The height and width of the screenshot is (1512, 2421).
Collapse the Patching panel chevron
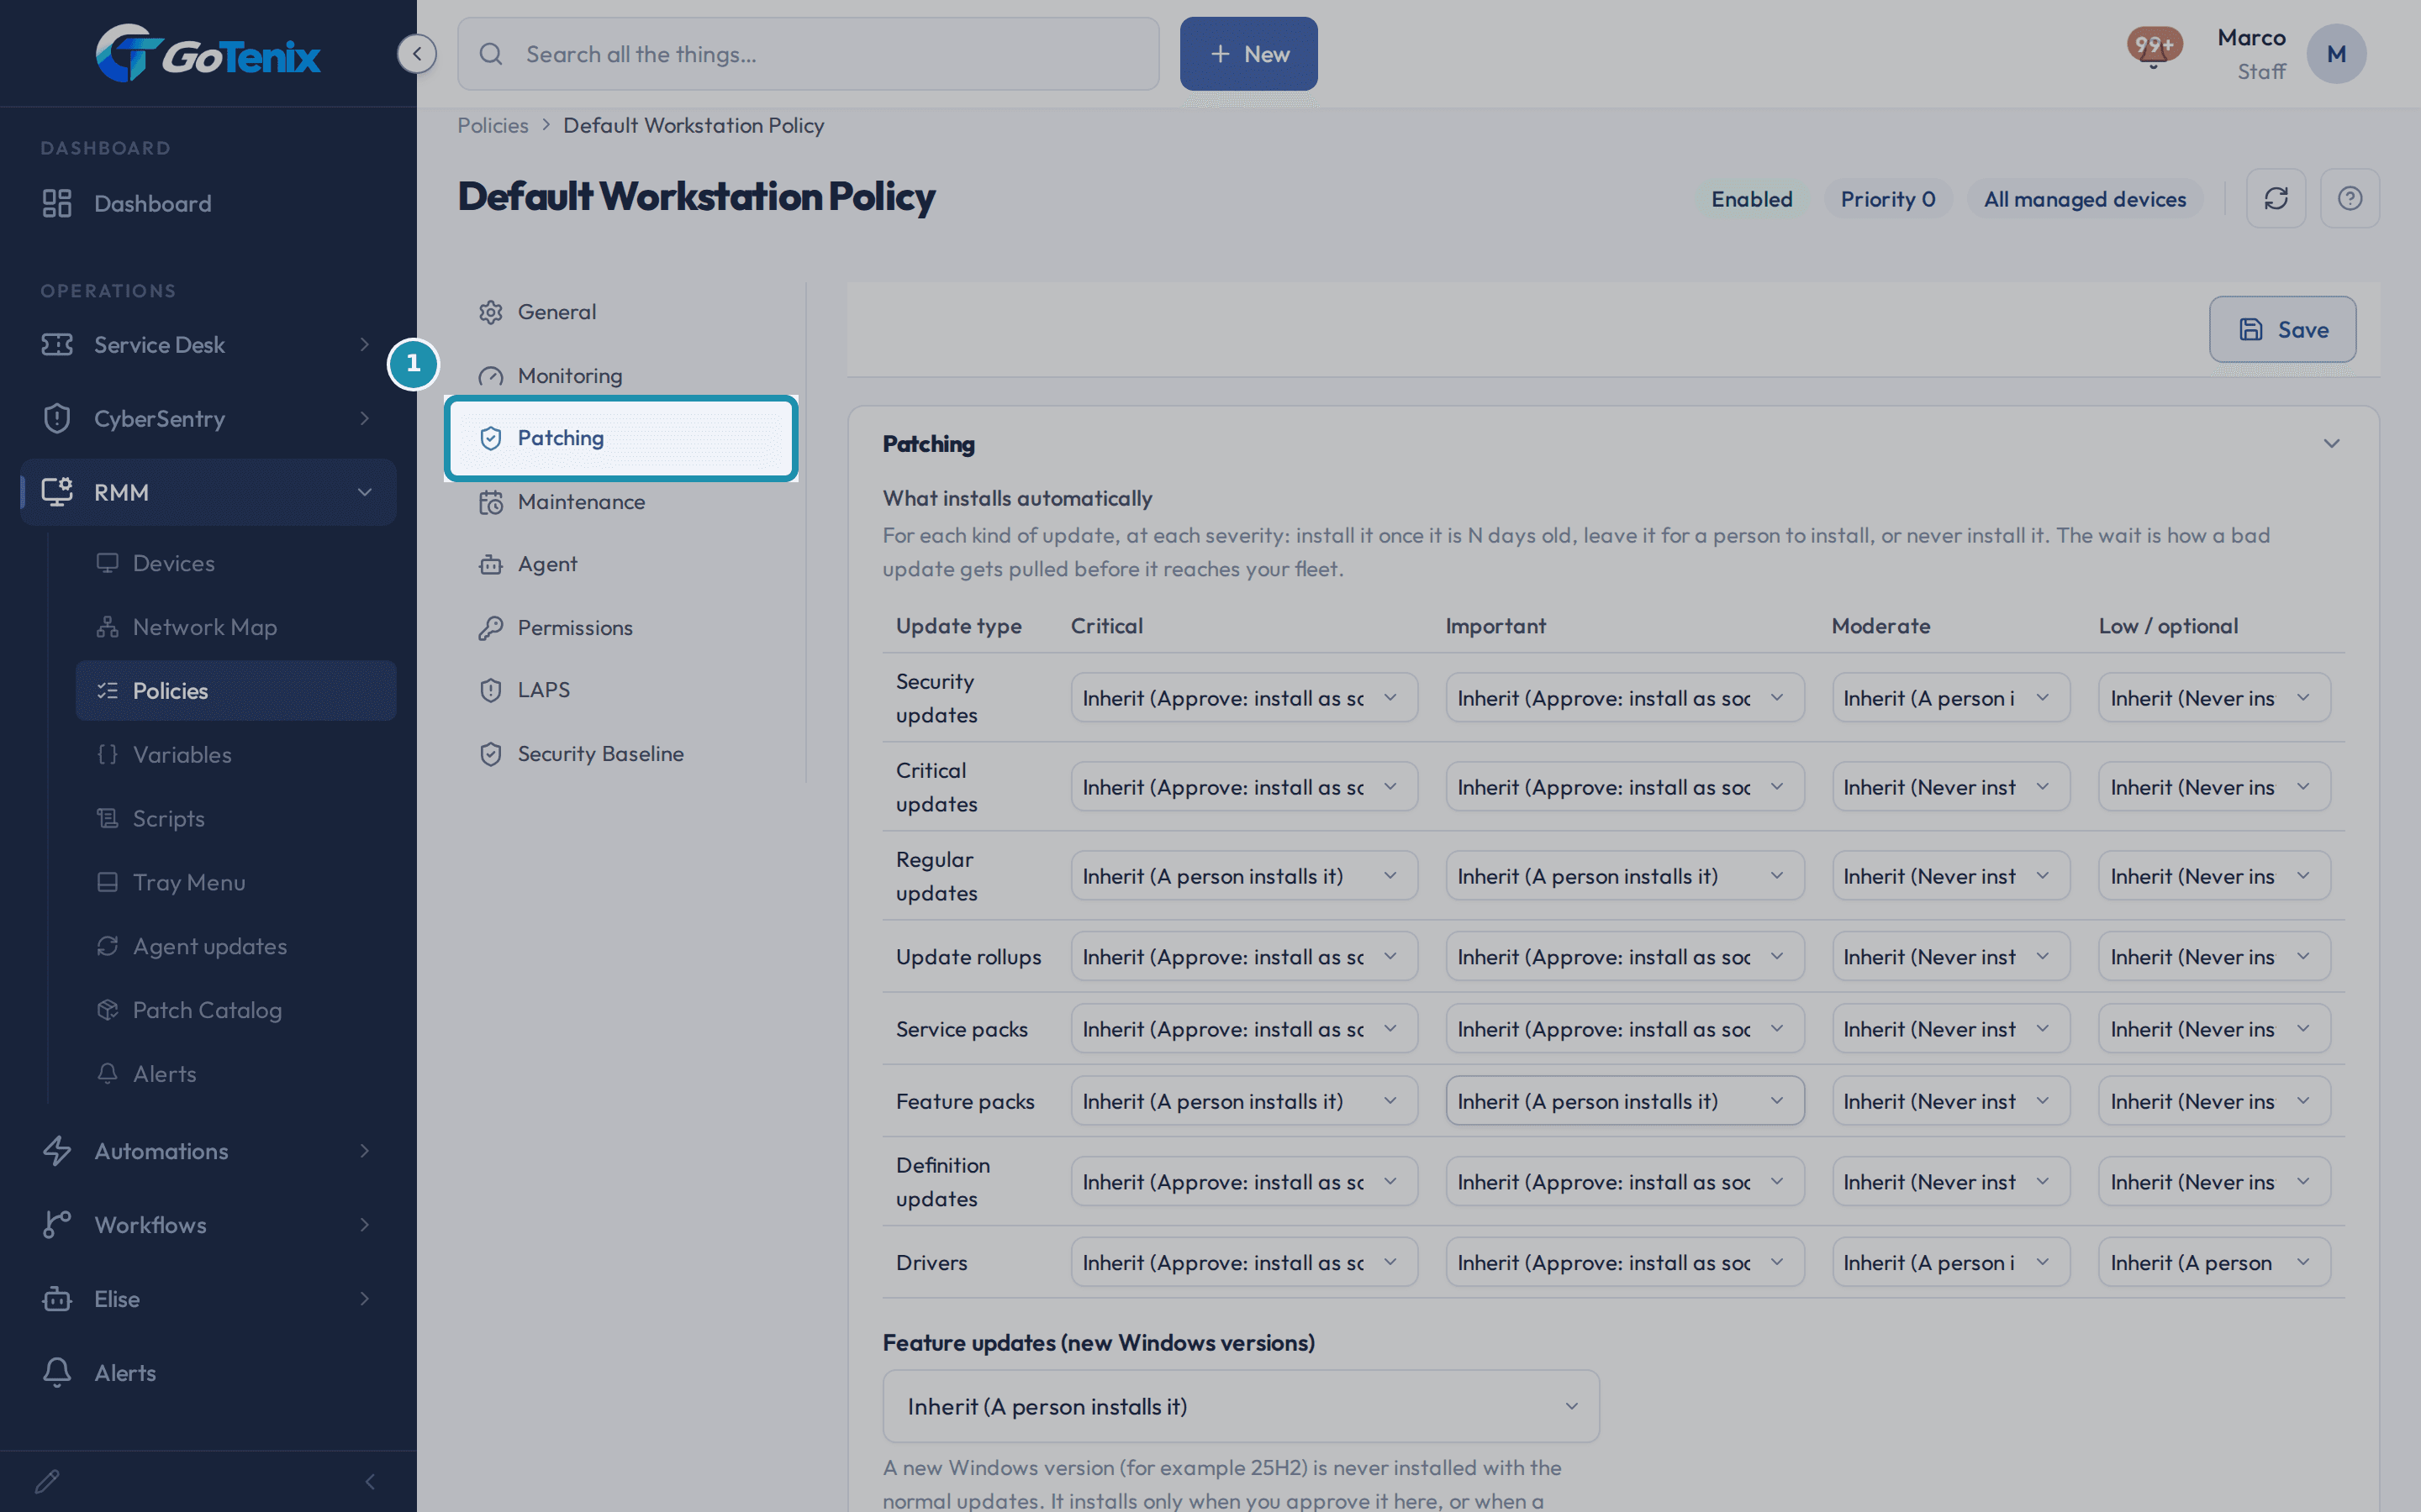click(2331, 443)
